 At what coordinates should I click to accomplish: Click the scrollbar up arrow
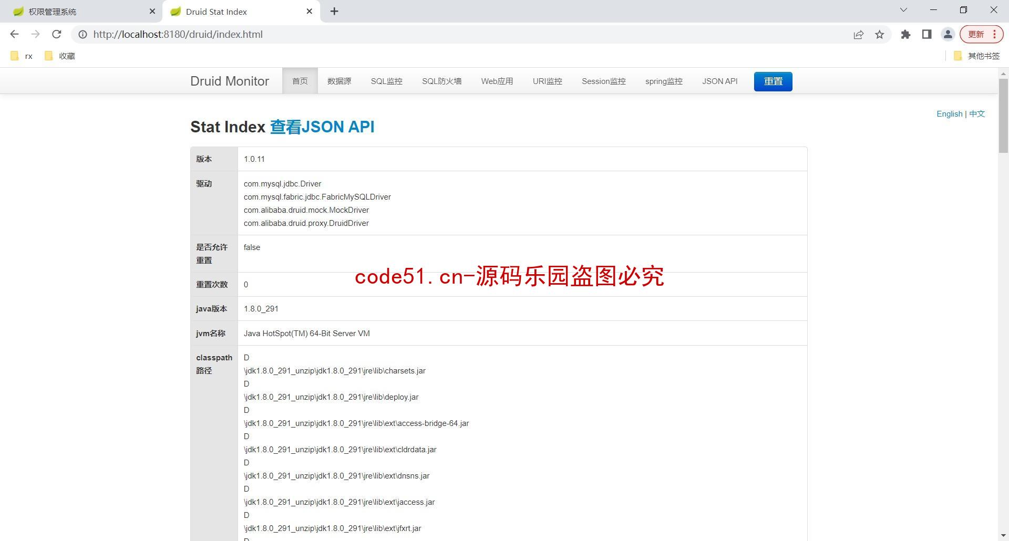coord(1003,73)
